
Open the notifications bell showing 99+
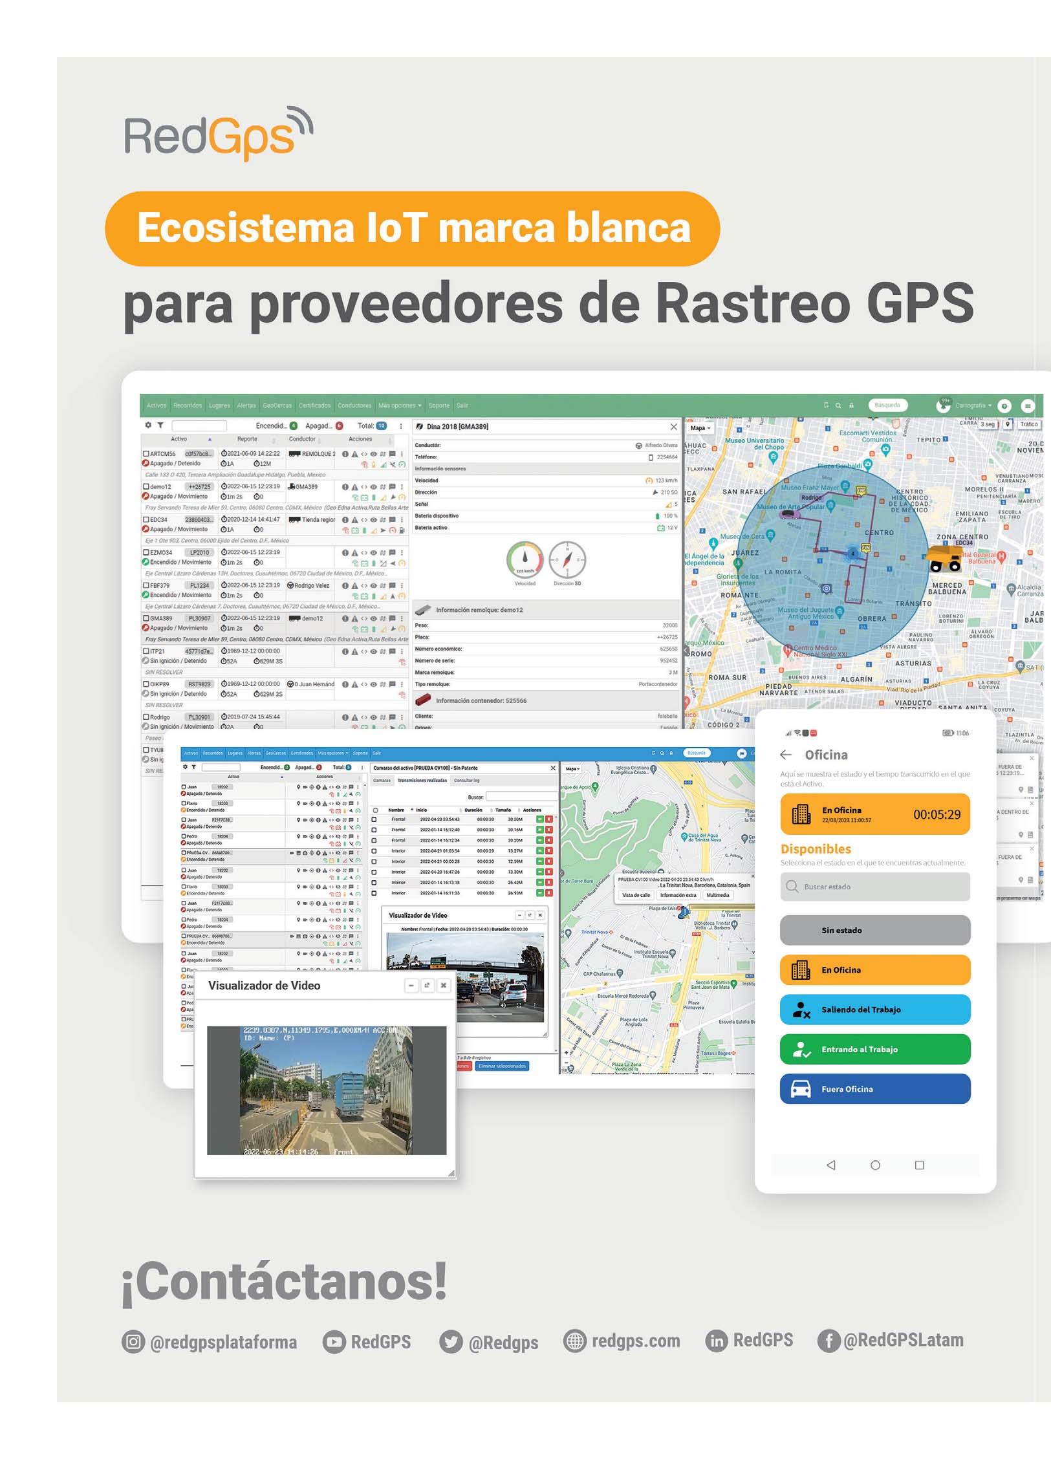tap(942, 405)
